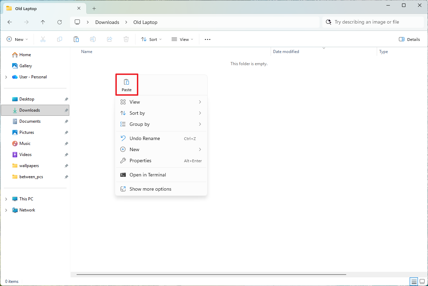Toggle the Details pane
The width and height of the screenshot is (428, 286).
pos(409,39)
